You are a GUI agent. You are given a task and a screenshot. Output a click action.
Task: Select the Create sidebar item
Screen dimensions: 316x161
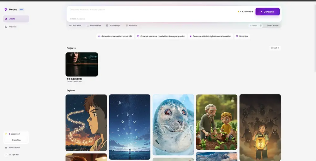tap(16, 19)
